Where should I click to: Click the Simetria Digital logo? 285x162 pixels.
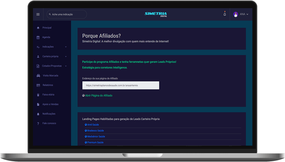click(x=156, y=14)
